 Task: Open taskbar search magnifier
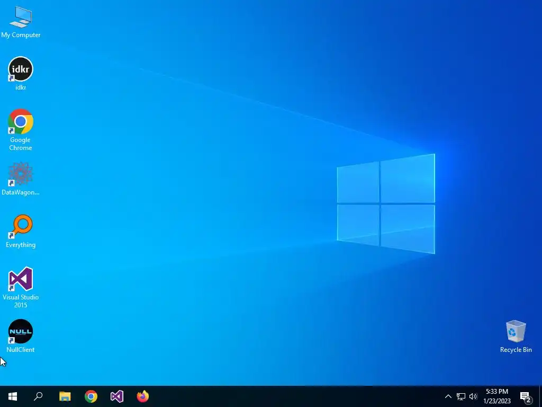[x=38, y=396]
